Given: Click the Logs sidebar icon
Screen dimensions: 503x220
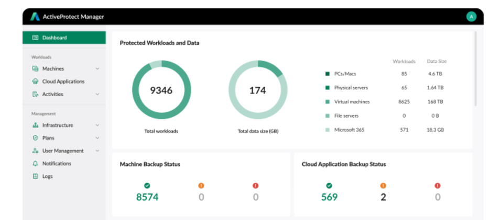Looking at the screenshot, I should [x=35, y=176].
